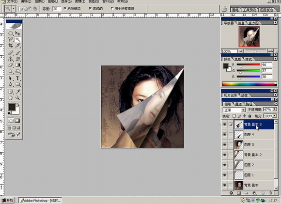This screenshot has width=281, height=204.
Task: Hide the 背景 副本 3 layer
Action: (x=224, y=125)
